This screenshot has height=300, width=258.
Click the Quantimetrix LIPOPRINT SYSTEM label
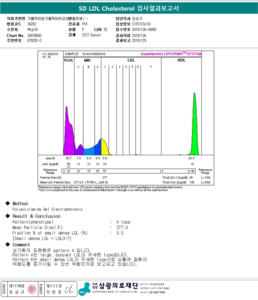(x=171, y=54)
